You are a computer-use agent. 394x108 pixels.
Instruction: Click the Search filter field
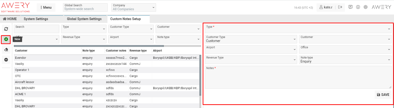pyautogui.click(x=36, y=29)
